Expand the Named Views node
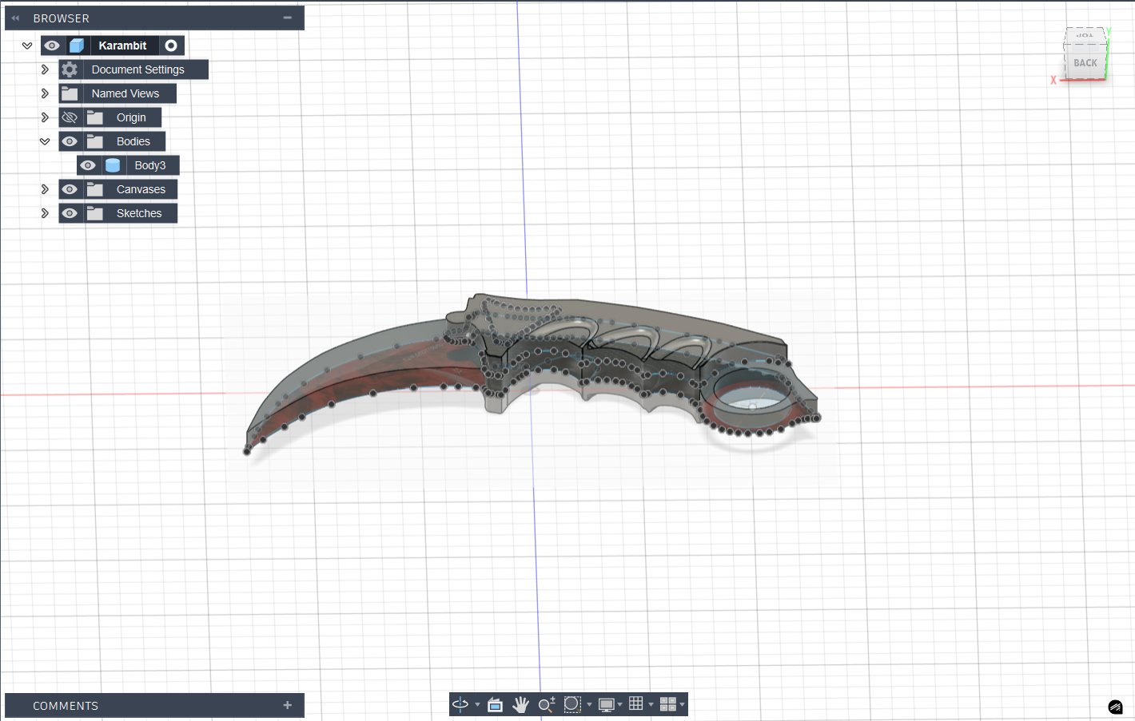Image resolution: width=1135 pixels, height=721 pixels. click(45, 93)
